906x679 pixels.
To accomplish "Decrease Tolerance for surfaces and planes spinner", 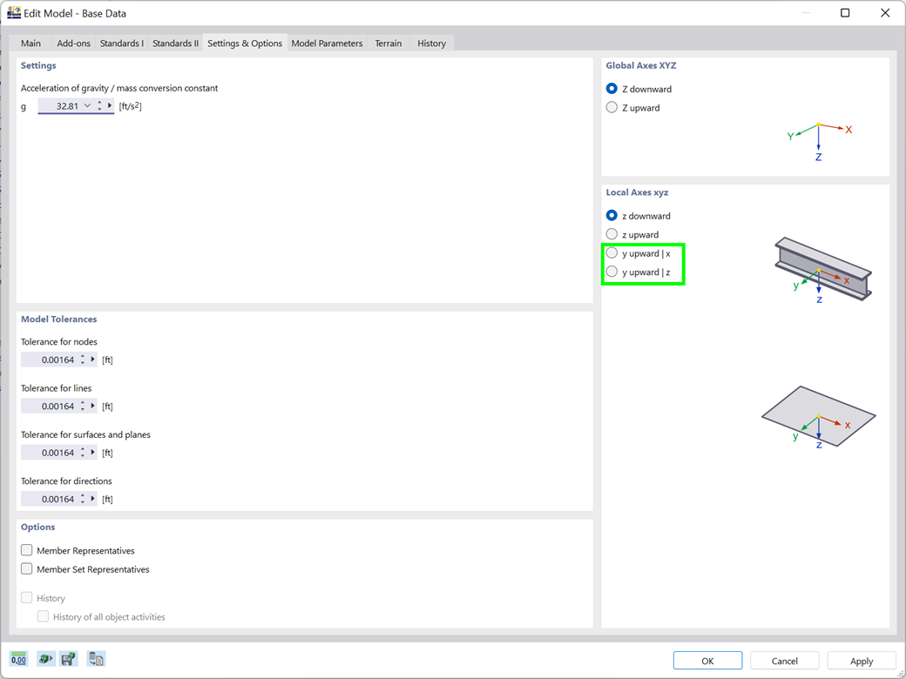I will coord(83,455).
